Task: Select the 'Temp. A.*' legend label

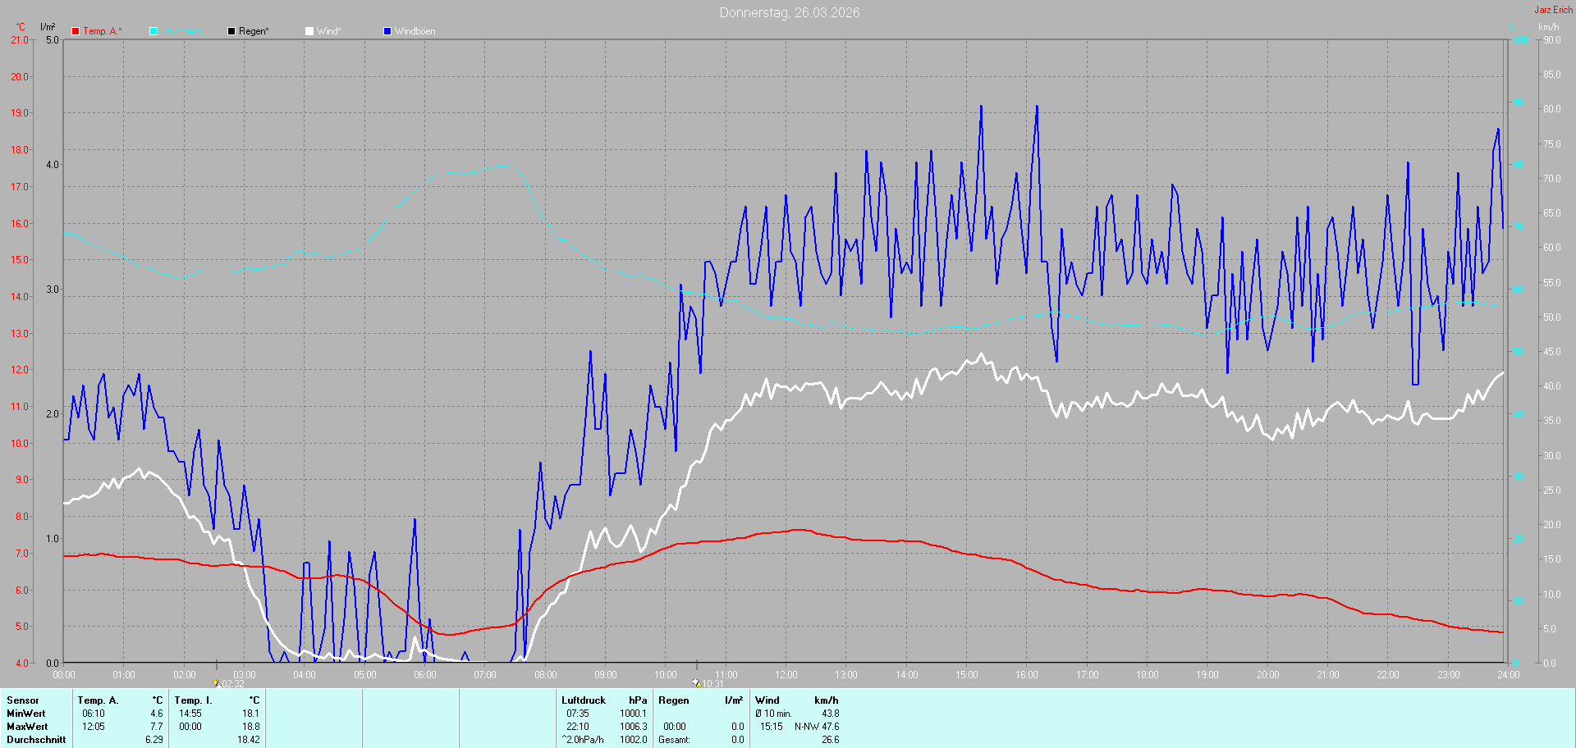Action: pos(103,31)
